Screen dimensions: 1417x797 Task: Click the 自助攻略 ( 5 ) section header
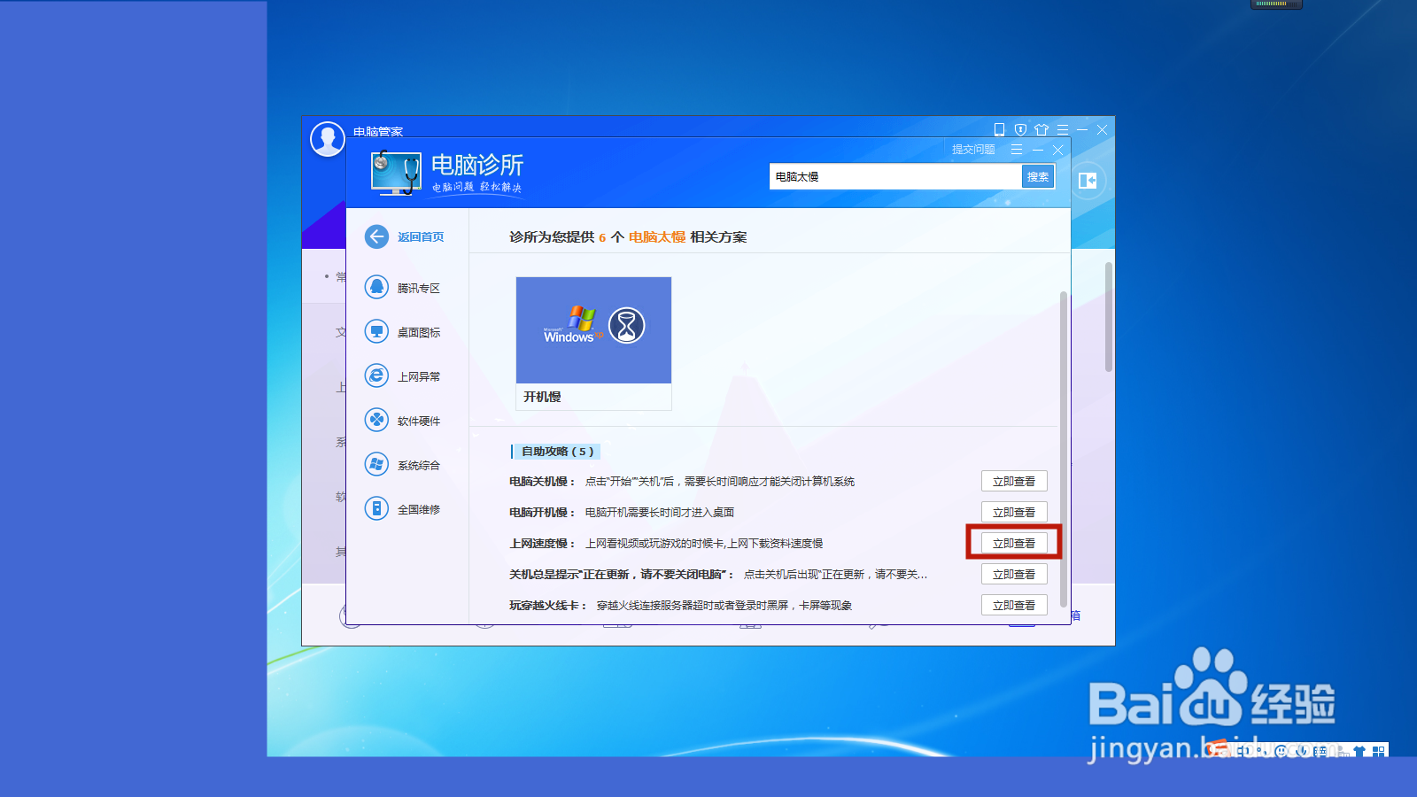(x=556, y=452)
